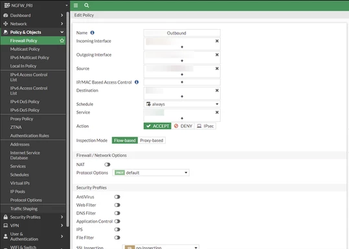
Task: Select Proxy-based inspection mode
Action: click(x=152, y=141)
